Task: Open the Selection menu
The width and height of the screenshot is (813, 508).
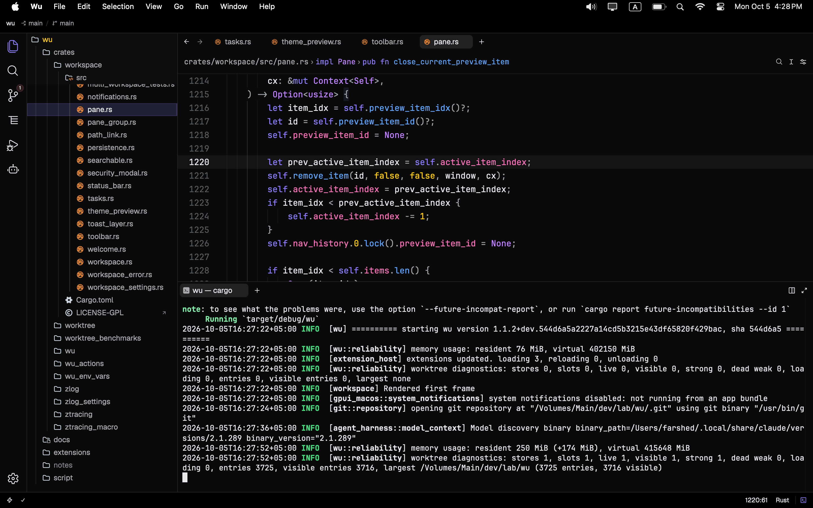Action: [x=118, y=6]
